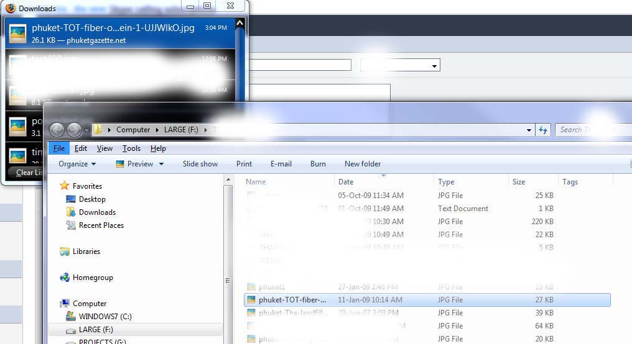
Task: Open WINDOWS7 (C:) drive
Action: point(105,316)
